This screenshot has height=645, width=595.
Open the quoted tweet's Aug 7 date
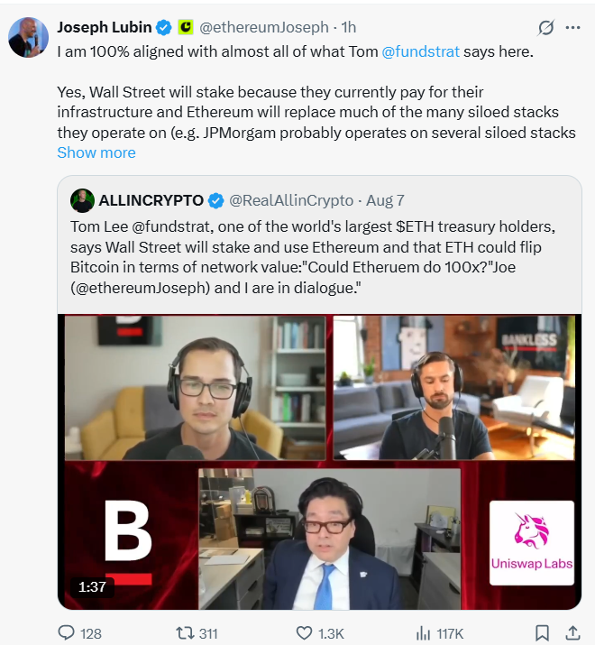coord(385,201)
